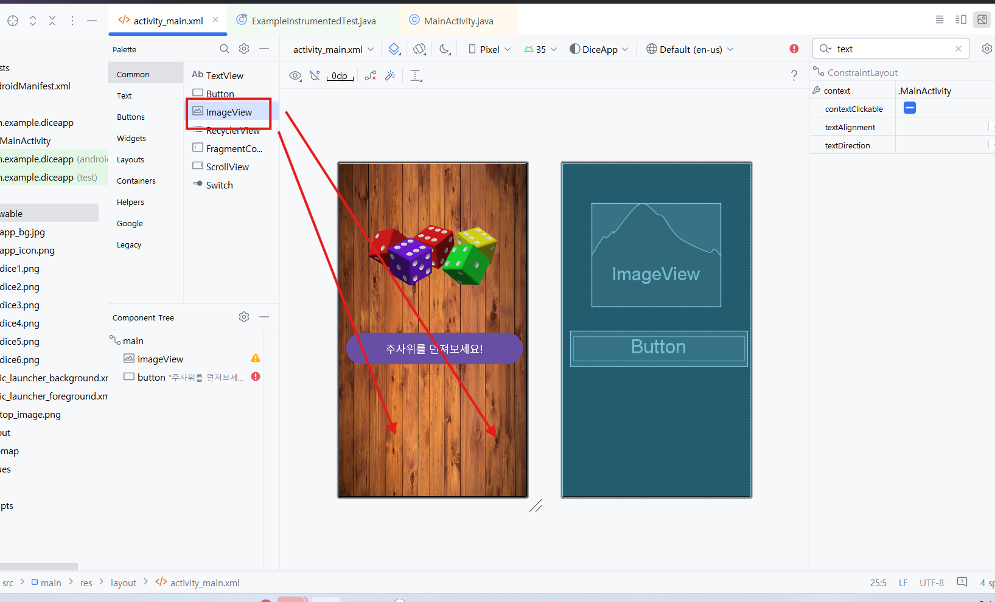Screen dimensions: 995x602
Task: Switch editor to Code view mode
Action: 940,19
